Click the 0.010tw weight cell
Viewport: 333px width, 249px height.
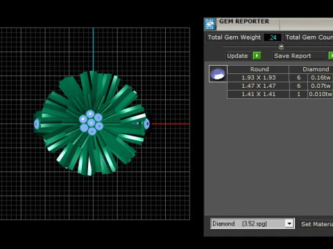pyautogui.click(x=321, y=94)
